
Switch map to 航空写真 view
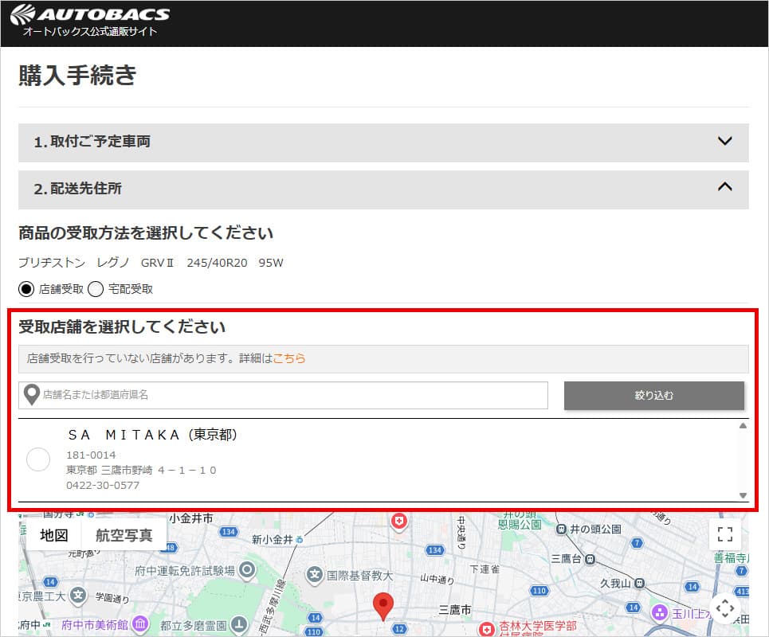pyautogui.click(x=124, y=535)
